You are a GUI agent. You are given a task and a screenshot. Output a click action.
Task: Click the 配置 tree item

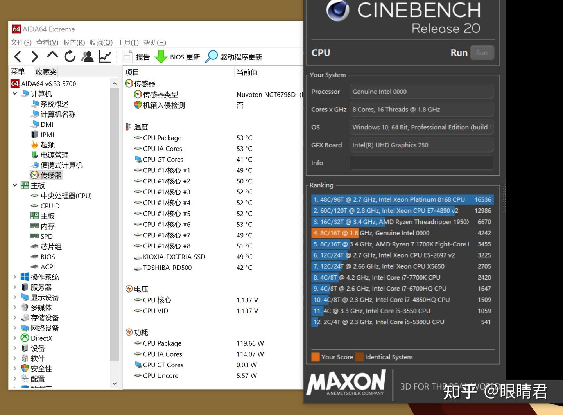pos(33,379)
